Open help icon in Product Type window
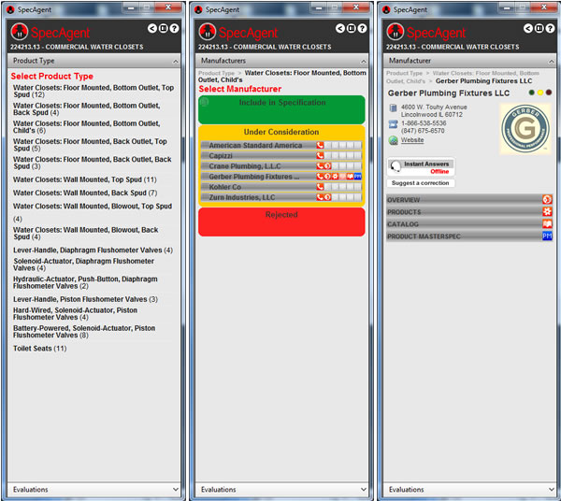 point(174,28)
